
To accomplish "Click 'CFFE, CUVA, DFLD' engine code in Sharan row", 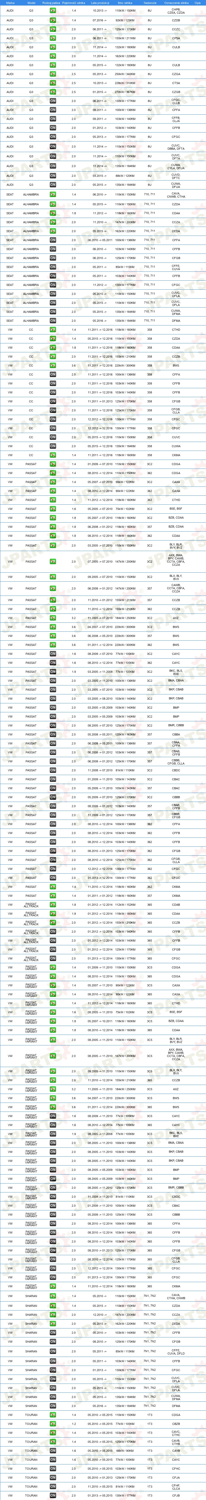I will [176, 1352].
